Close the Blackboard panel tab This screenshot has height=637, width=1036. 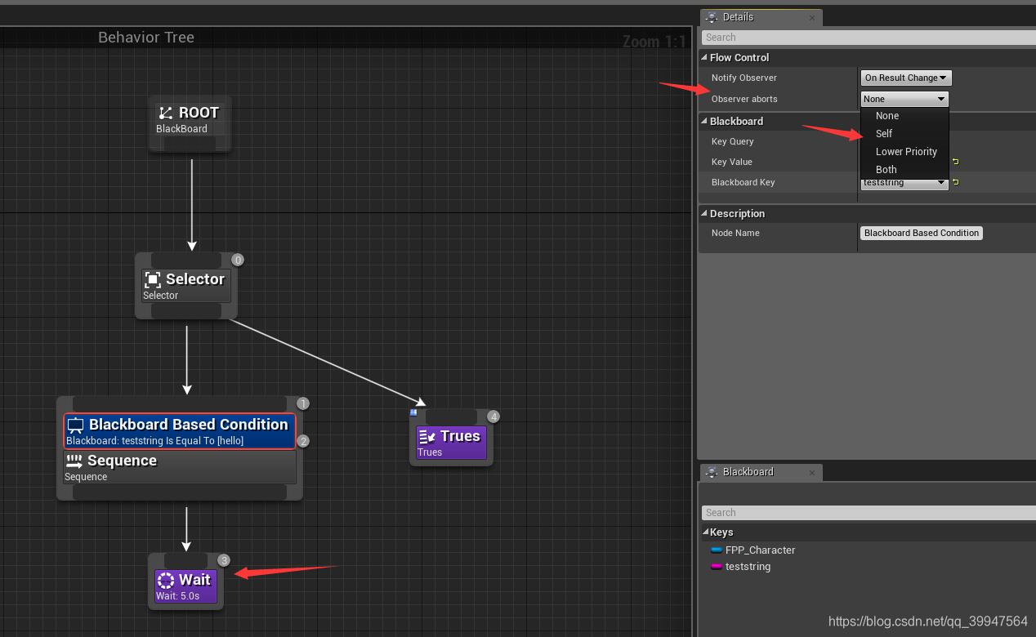pos(812,472)
